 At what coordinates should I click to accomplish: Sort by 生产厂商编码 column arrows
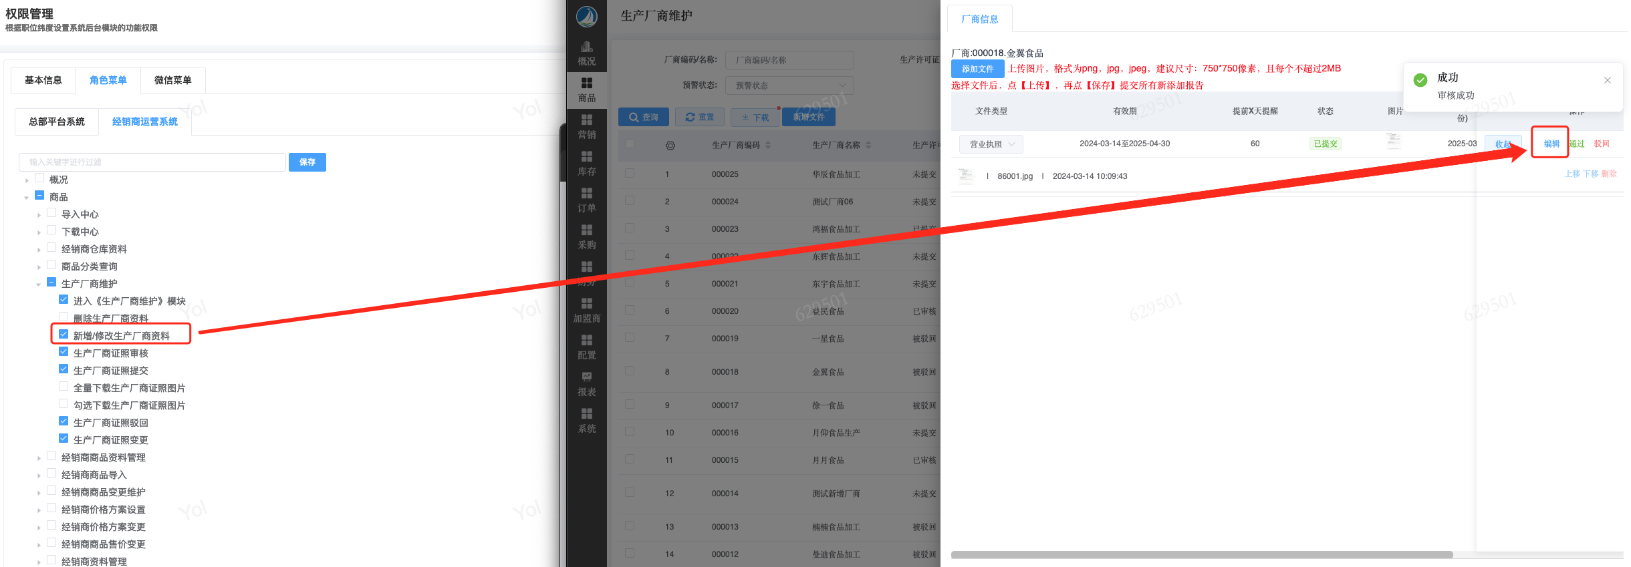pos(768,145)
